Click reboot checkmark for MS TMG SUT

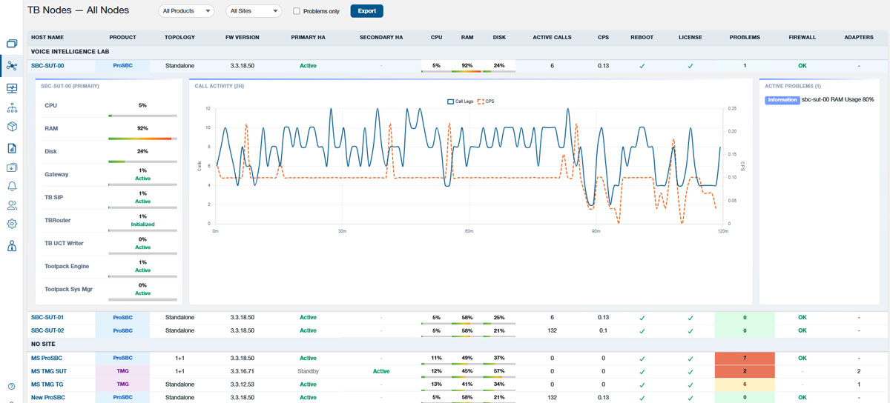[x=642, y=371]
